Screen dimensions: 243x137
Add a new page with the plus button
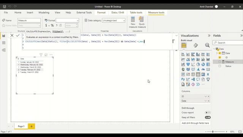tap(32, 126)
